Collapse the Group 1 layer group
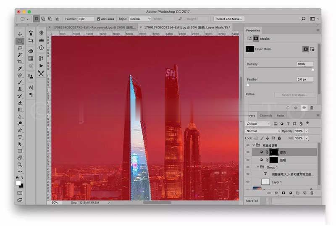The height and width of the screenshot is (226, 336). [x=258, y=167]
